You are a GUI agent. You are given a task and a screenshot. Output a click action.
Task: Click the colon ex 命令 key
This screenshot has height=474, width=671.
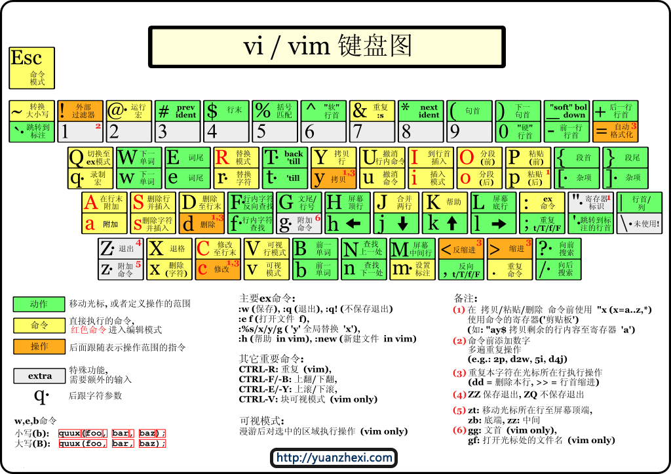tap(542, 203)
